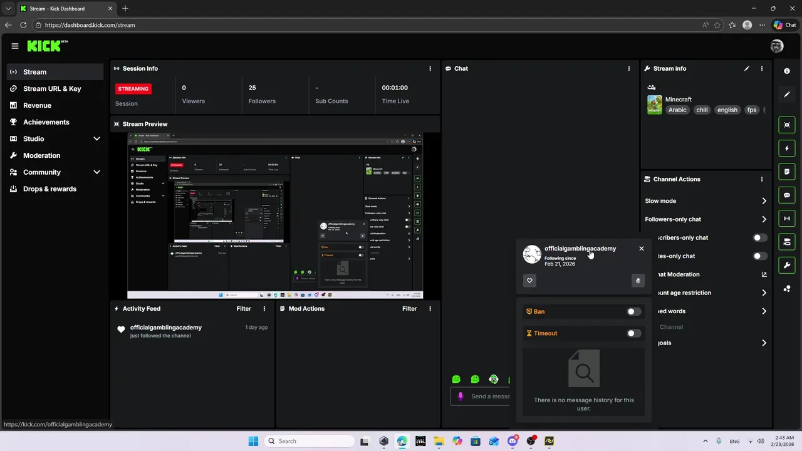This screenshot has width=802, height=451.
Task: Pick the first green emote in the chat
Action: (456, 379)
